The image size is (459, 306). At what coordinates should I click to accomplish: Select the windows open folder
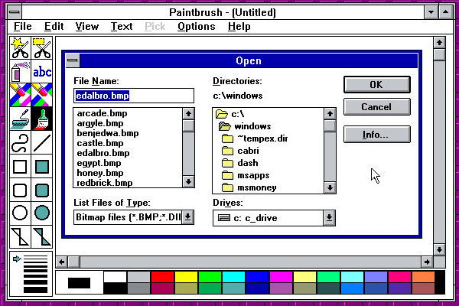coord(245,126)
